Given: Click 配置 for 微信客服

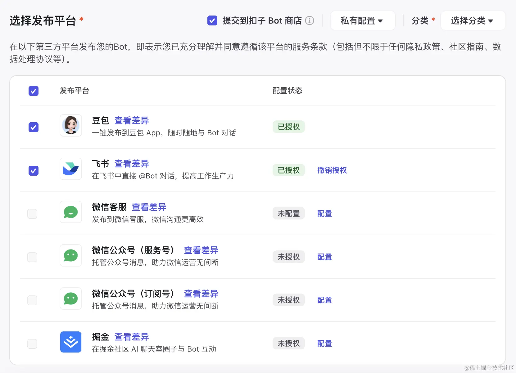Looking at the screenshot, I should (x=324, y=213).
